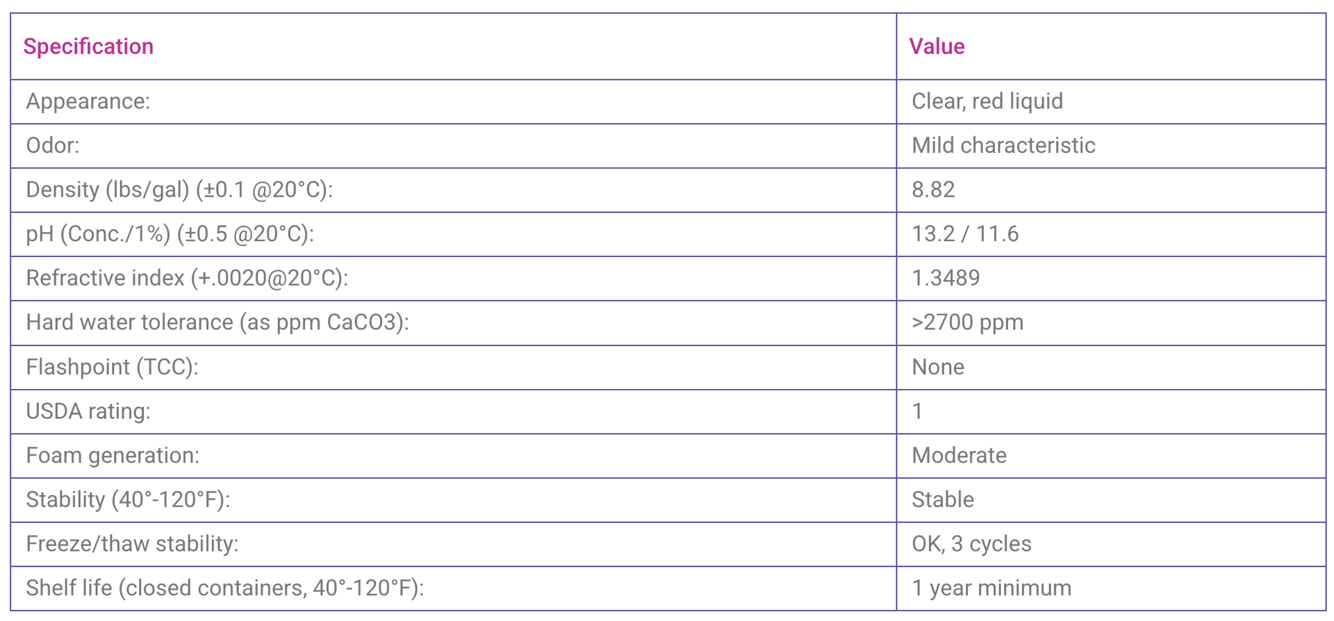Select the Odor row label
The image size is (1334, 621).
click(x=53, y=146)
